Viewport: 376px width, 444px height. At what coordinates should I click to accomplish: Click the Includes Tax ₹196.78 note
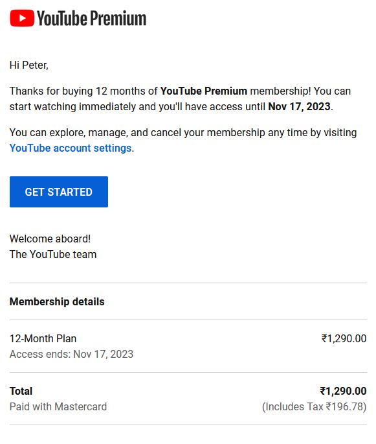[x=314, y=406]
